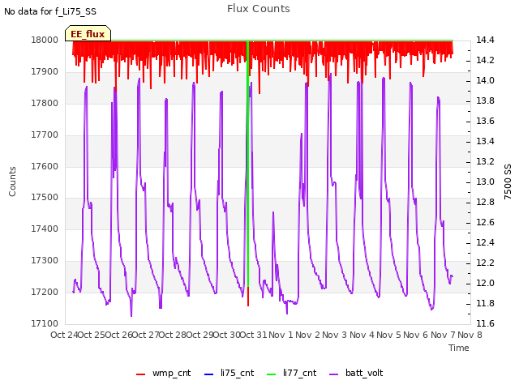Click the Time x-axis label
Screen dimensions: 519x389
[459, 348]
